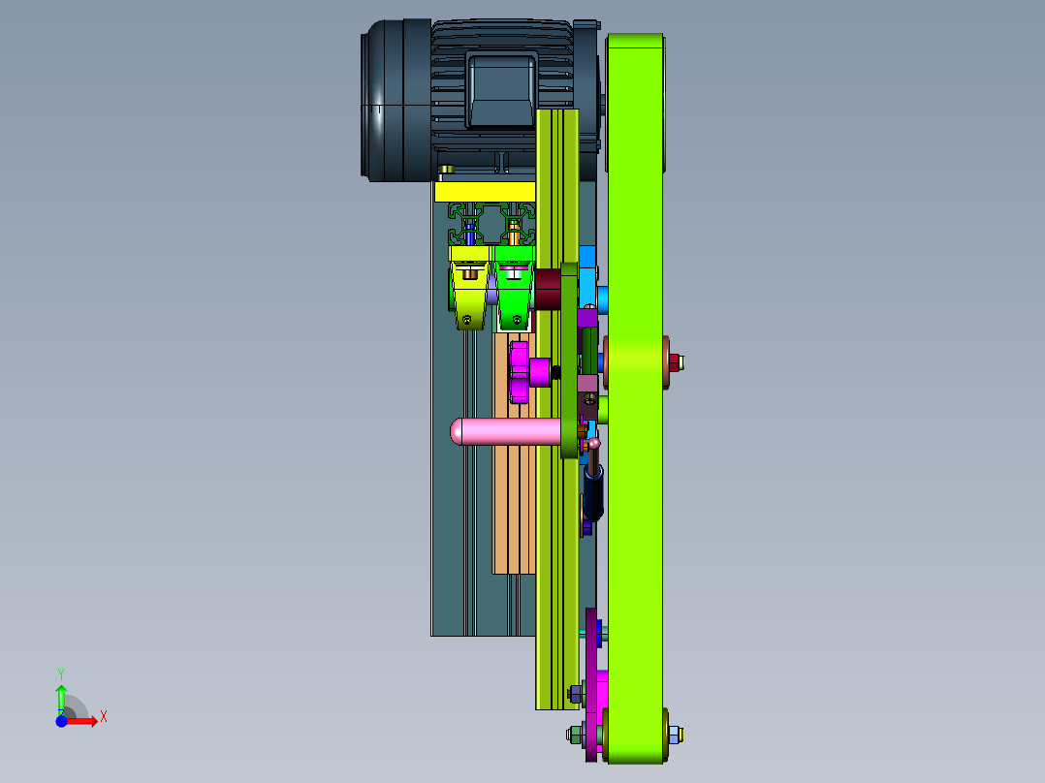Select the yellow clamp bracket
The image size is (1045, 783).
(x=469, y=287)
